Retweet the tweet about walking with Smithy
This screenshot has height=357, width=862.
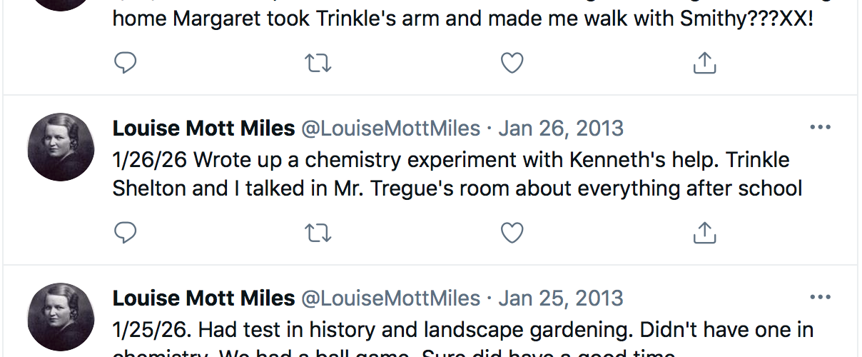[x=318, y=64]
